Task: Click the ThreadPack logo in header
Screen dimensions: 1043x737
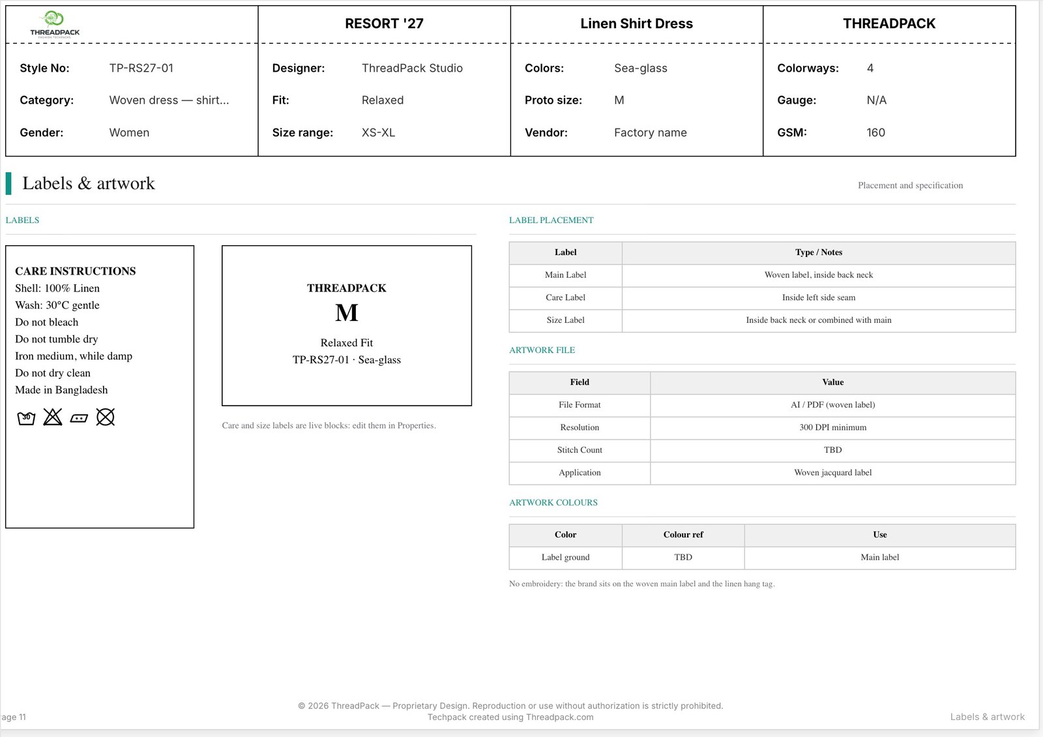Action: point(55,25)
